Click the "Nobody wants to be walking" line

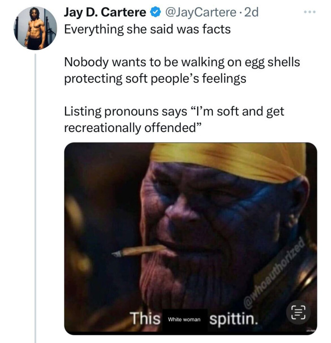point(182,62)
